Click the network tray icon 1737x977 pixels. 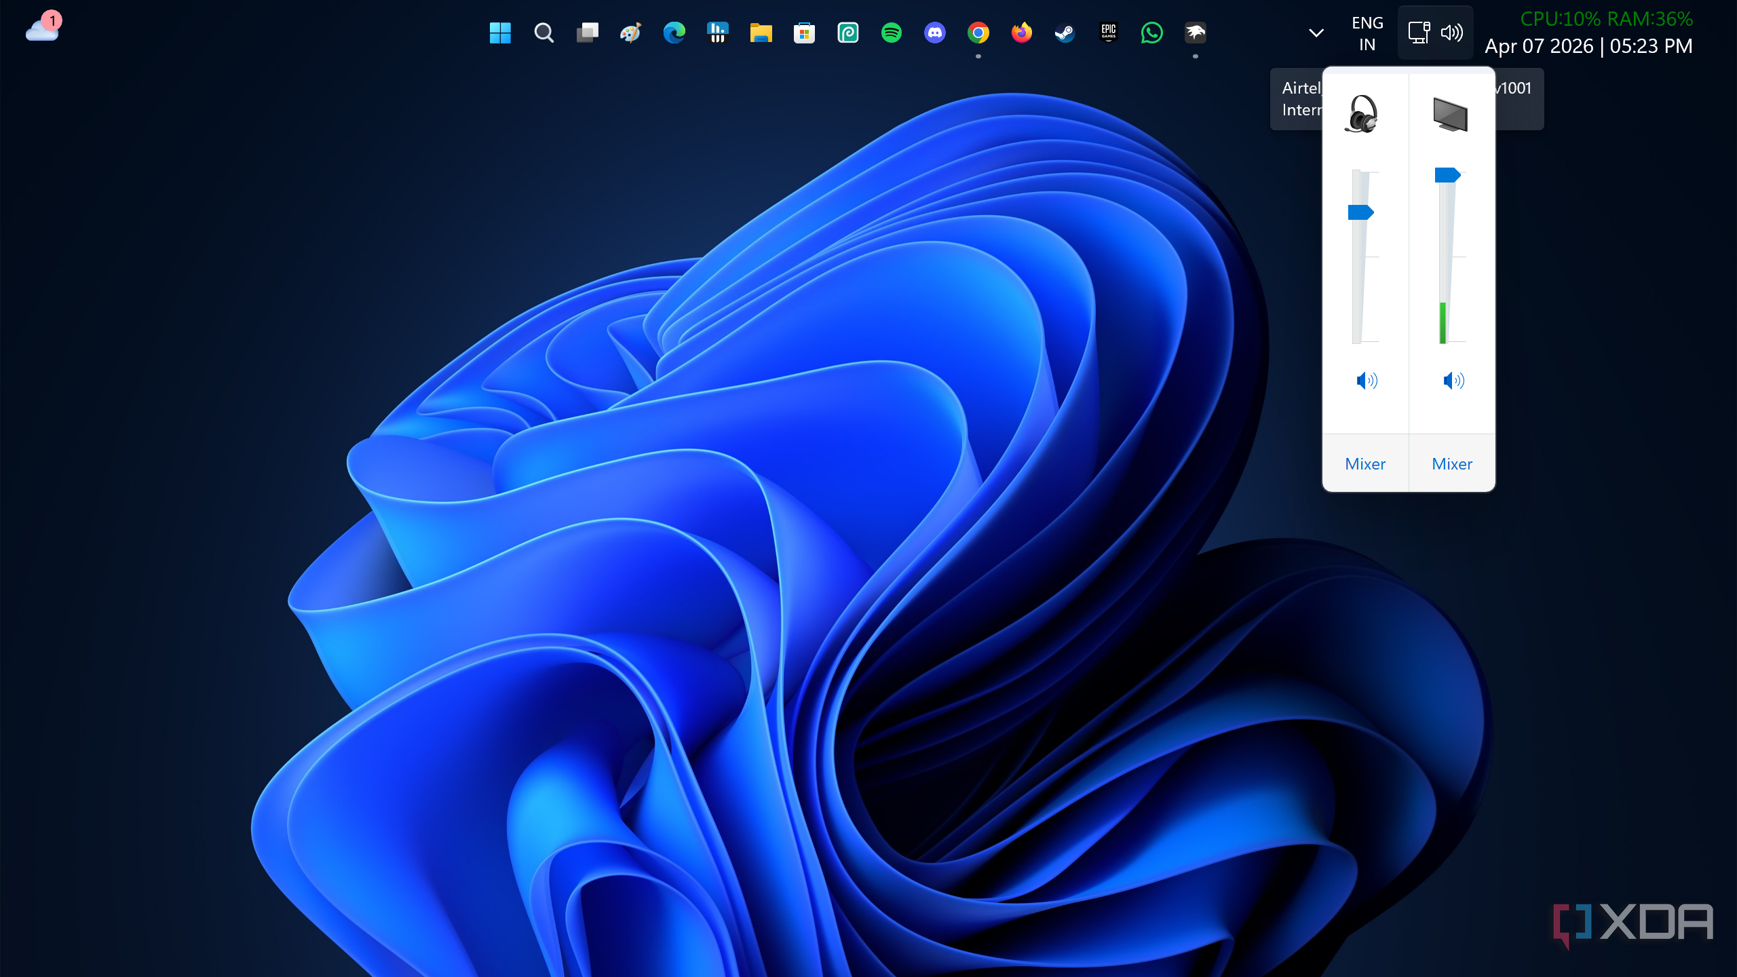click(1419, 33)
